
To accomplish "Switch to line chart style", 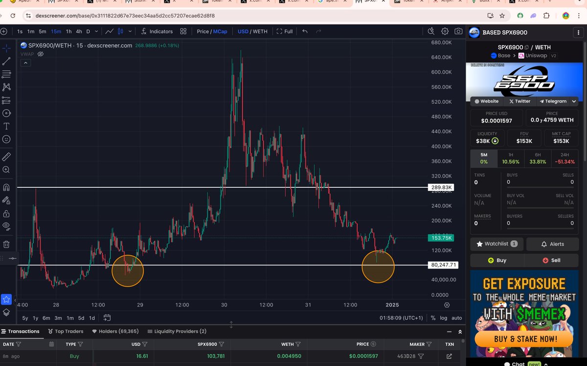I will tap(110, 31).
